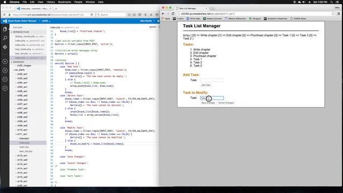This screenshot has width=343, height=193.
Task: Open the Chrome application menu
Action: pyautogui.click(x=14, y=2)
